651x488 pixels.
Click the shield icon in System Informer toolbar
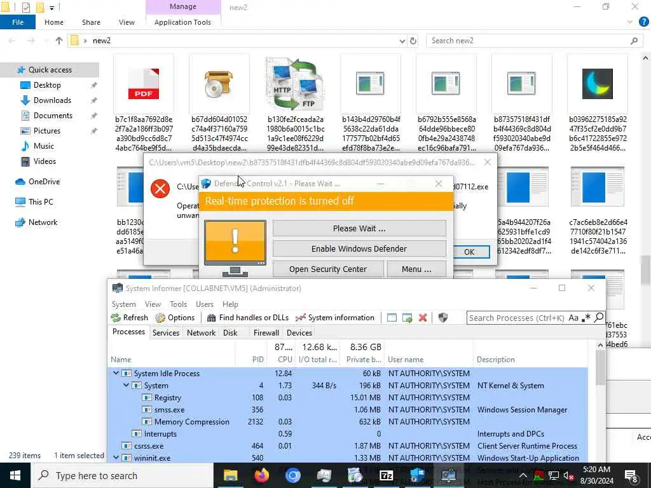(443, 318)
